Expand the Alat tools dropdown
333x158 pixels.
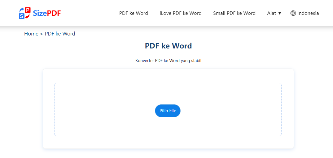[x=274, y=13]
